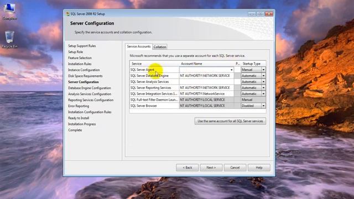
Task: Open the Computer desktop icon
Action: pos(9,12)
